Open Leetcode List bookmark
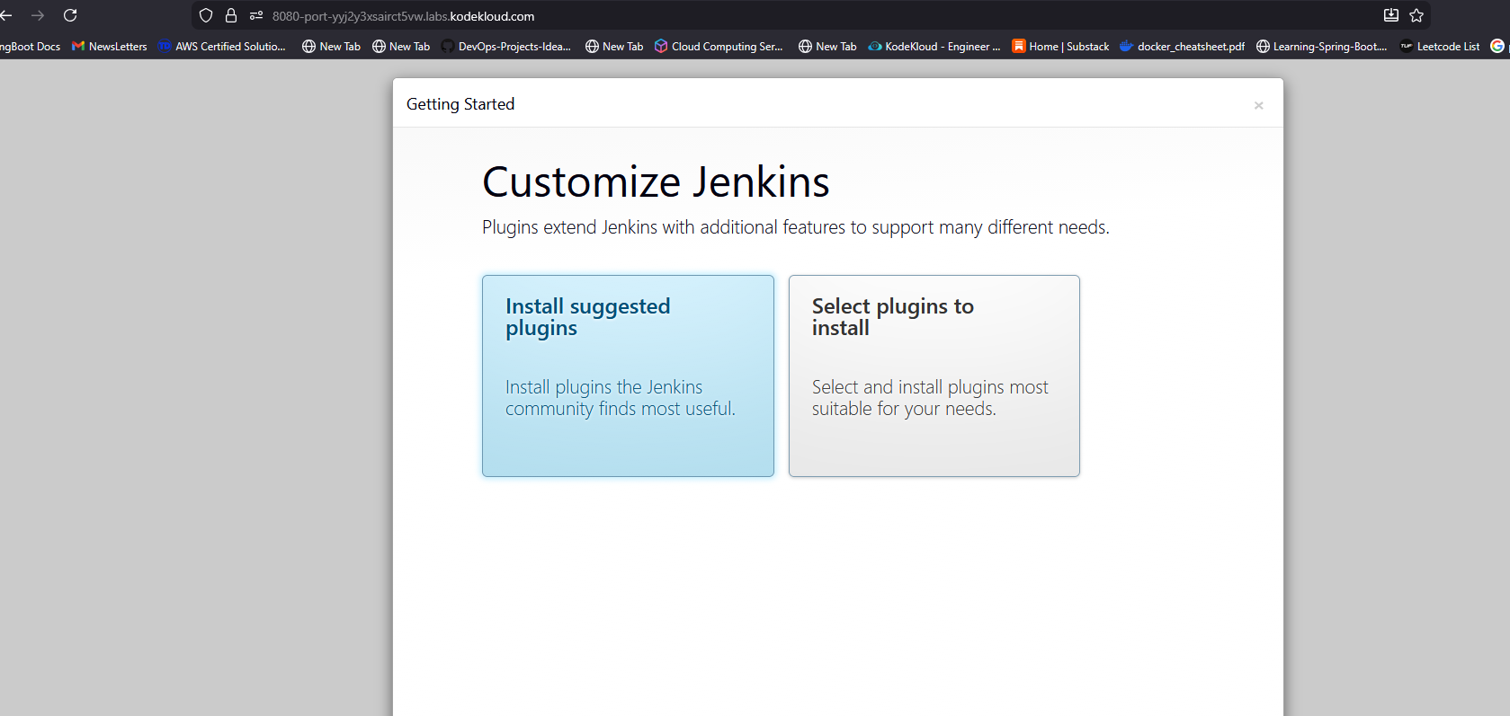This screenshot has width=1510, height=716. tap(1439, 47)
